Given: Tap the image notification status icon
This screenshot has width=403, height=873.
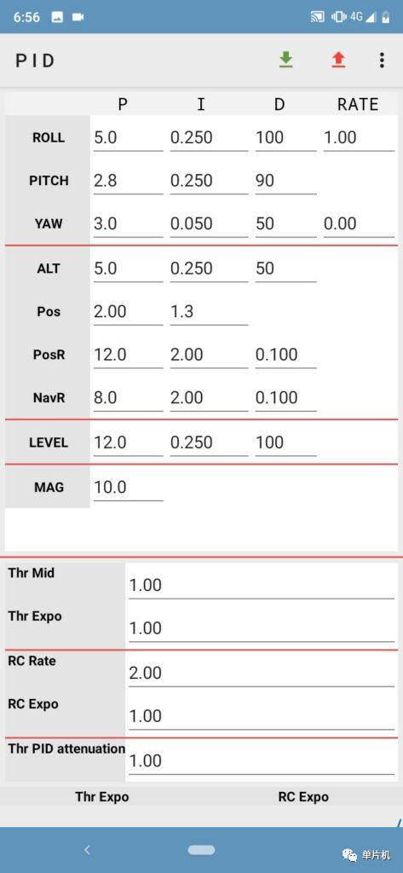Looking at the screenshot, I should tap(57, 17).
